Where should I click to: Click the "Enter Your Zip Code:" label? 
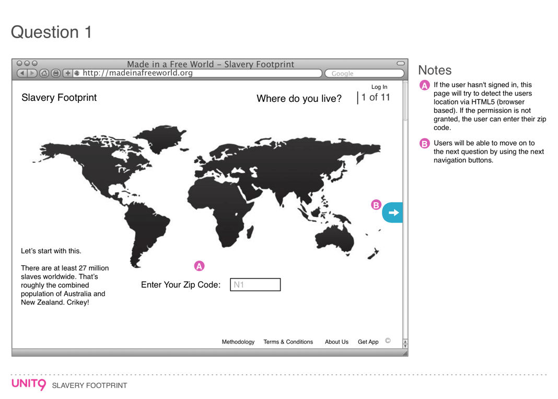(181, 285)
